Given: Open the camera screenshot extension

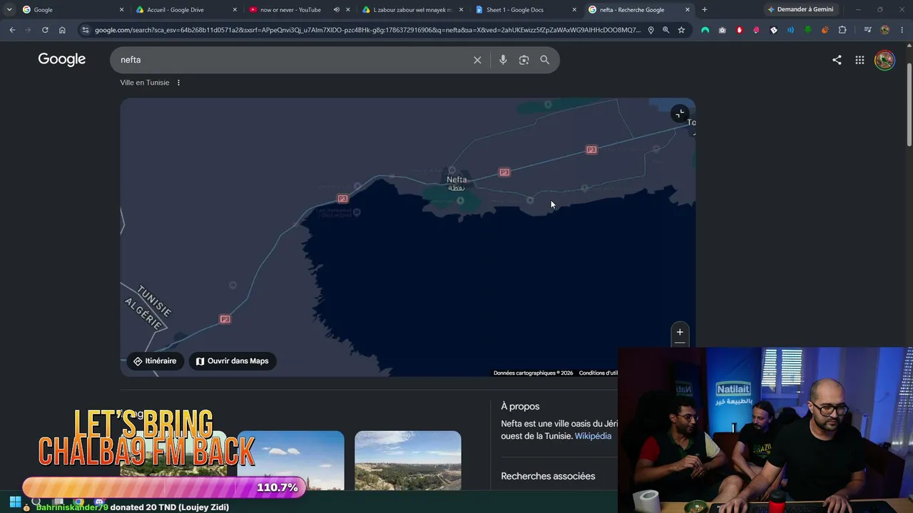Looking at the screenshot, I should 722,30.
